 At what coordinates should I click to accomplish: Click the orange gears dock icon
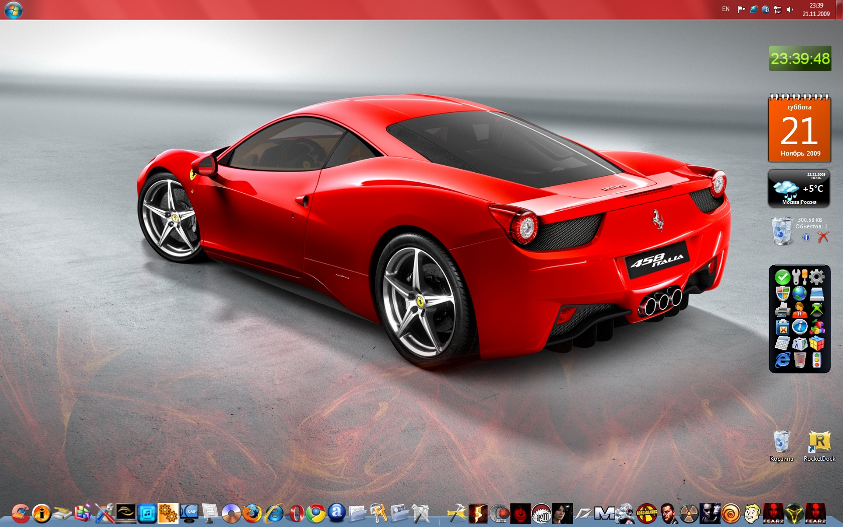[x=168, y=513]
